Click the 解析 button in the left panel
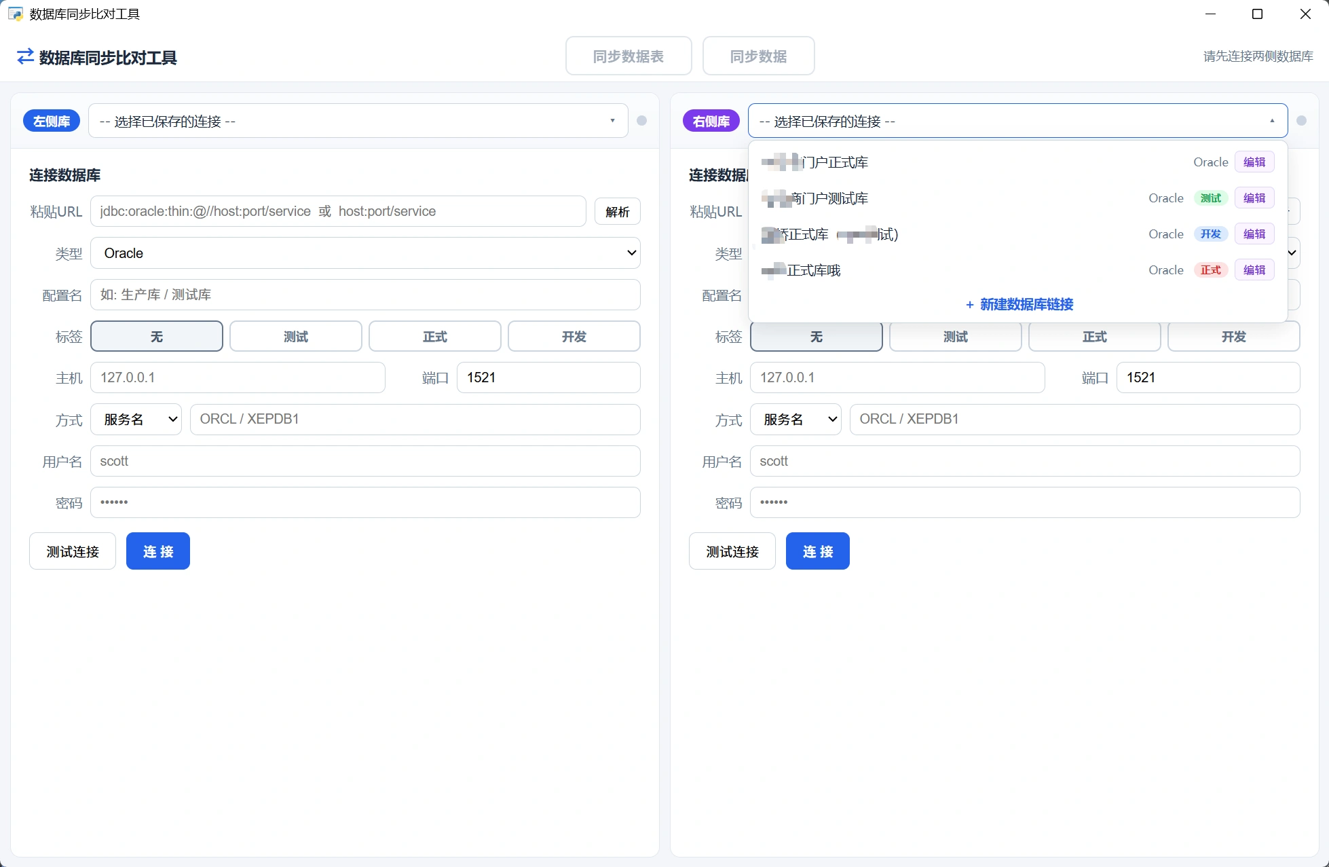The width and height of the screenshot is (1329, 867). 618,212
